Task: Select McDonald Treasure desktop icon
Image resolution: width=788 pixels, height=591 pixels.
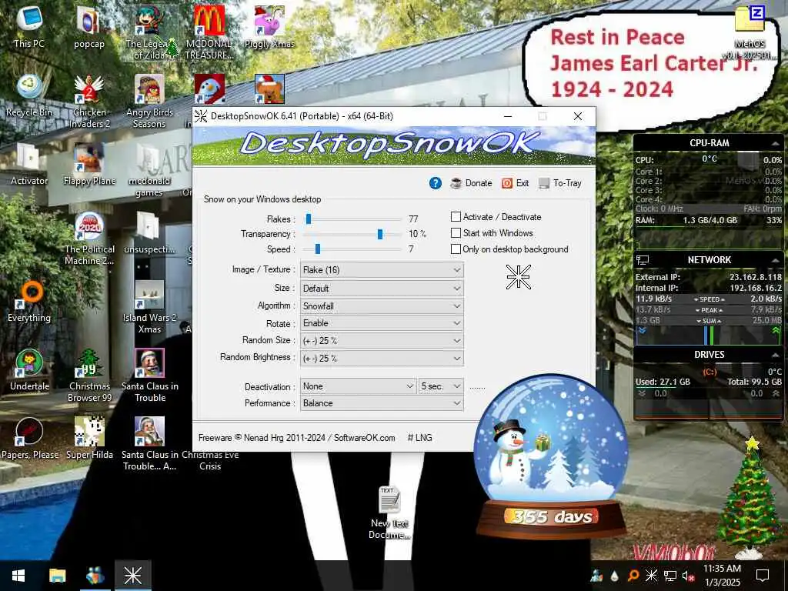Action: [209, 32]
